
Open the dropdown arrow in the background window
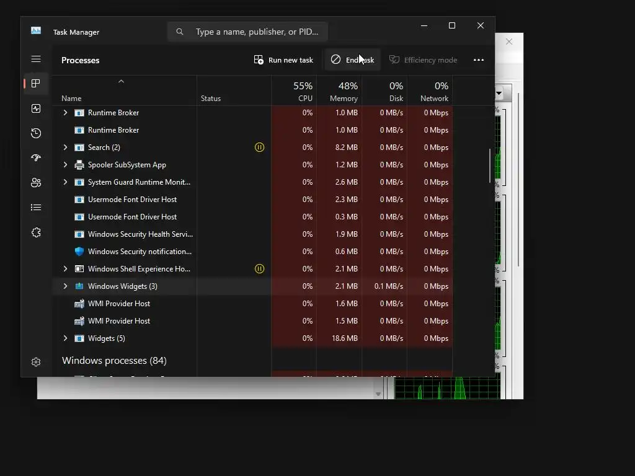(x=499, y=94)
